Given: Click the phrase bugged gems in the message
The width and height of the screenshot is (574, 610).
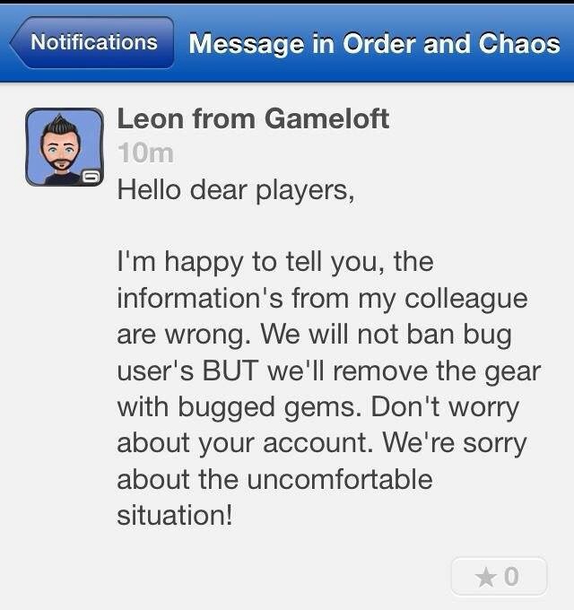Looking at the screenshot, I should click(x=266, y=408).
